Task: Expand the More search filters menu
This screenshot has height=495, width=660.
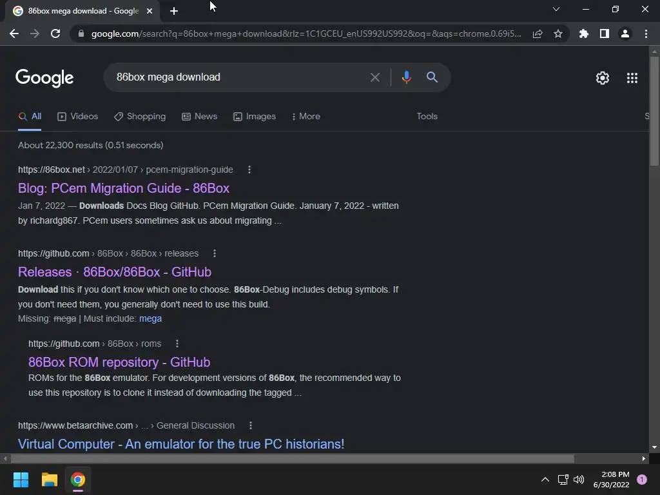Action: pos(306,117)
